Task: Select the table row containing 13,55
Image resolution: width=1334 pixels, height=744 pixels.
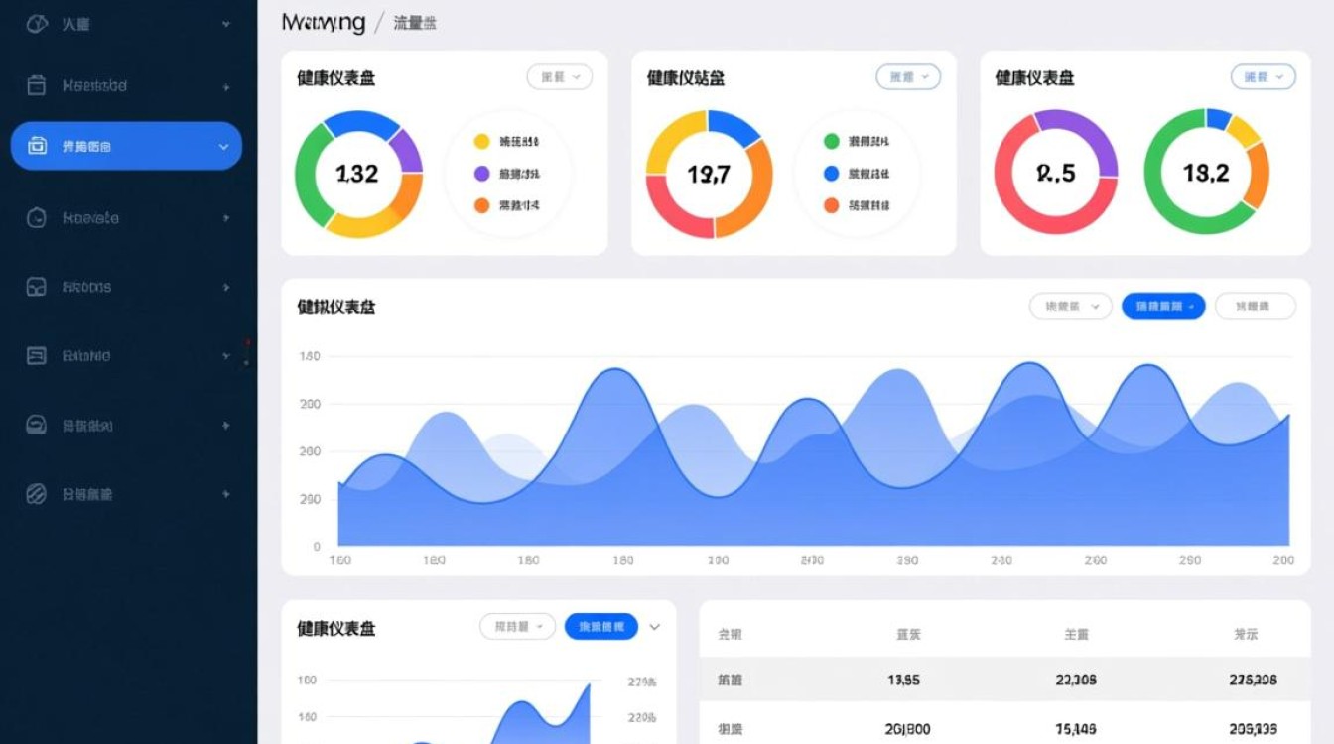Action: coord(1004,680)
